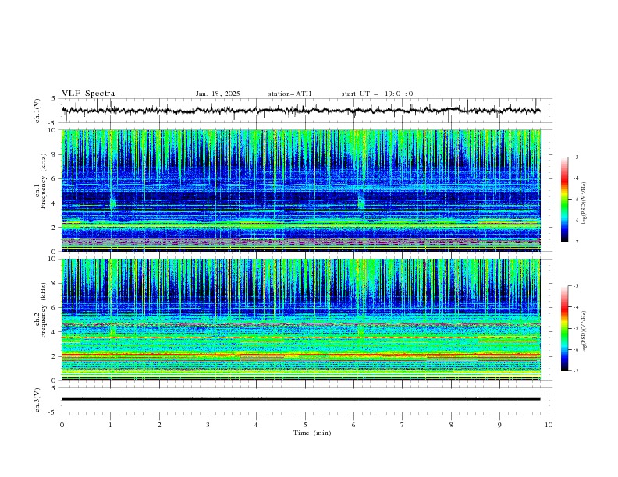Click the "-5" label on ch.2 colorbar
This screenshot has height=477, width=618.
[575, 328]
